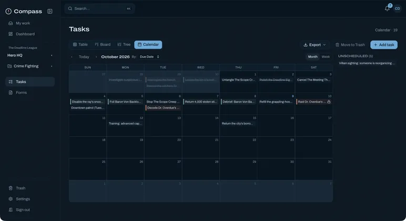This screenshot has width=406, height=221.
Task: Open the notifications bell
Action: pyautogui.click(x=387, y=8)
